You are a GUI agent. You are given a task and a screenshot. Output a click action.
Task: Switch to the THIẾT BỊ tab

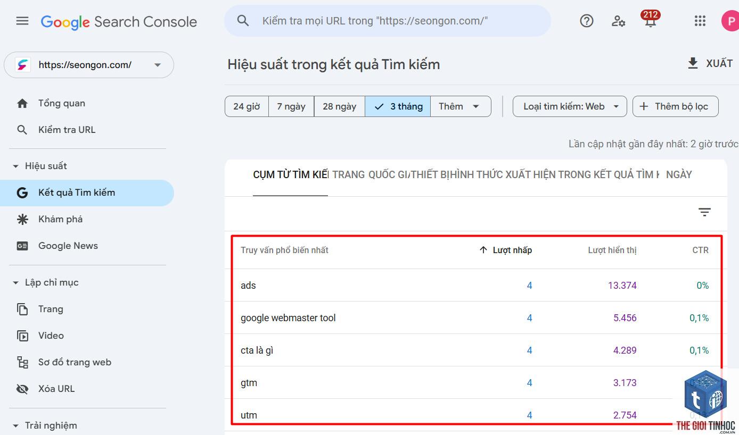point(430,174)
